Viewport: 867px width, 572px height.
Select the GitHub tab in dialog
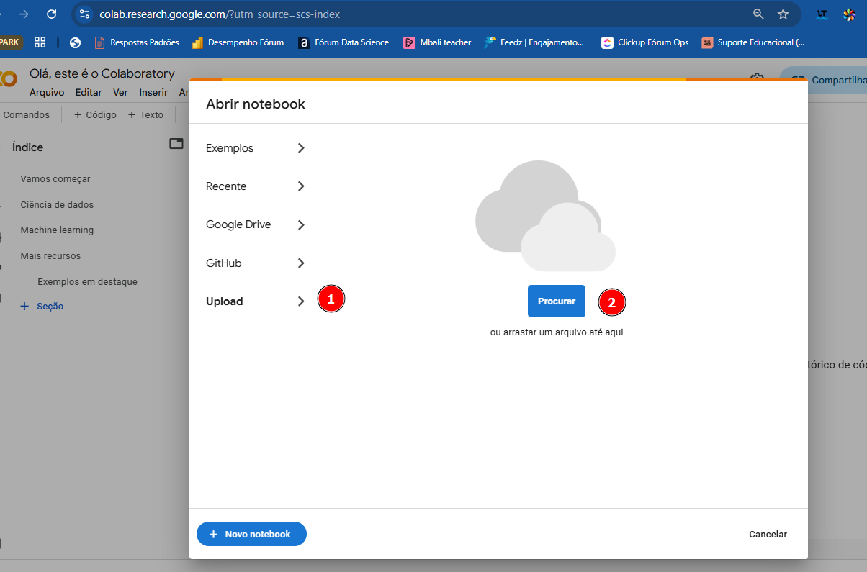(253, 263)
